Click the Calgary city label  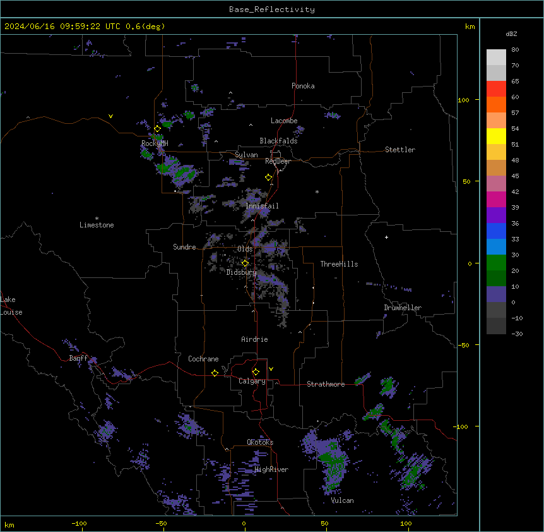pos(252,381)
